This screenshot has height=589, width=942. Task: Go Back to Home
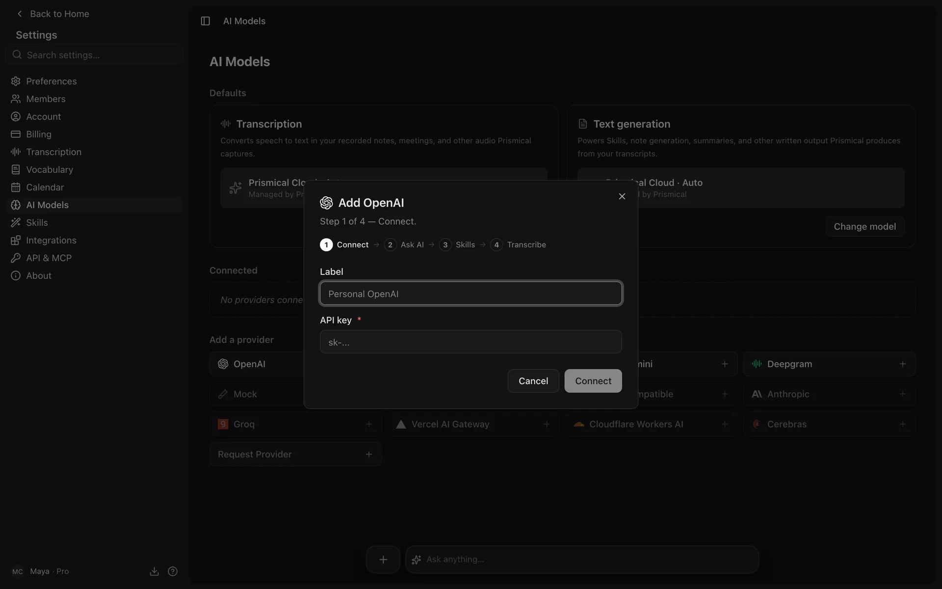53,14
